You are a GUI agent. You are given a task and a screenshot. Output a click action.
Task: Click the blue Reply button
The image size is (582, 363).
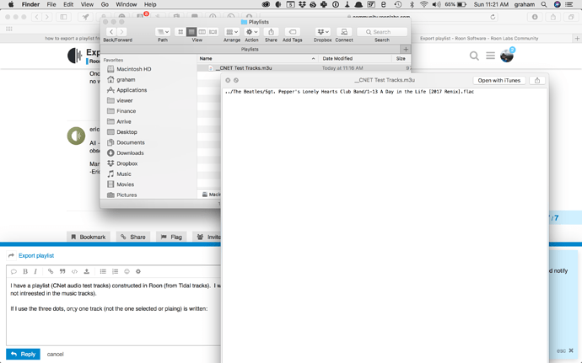point(23,354)
